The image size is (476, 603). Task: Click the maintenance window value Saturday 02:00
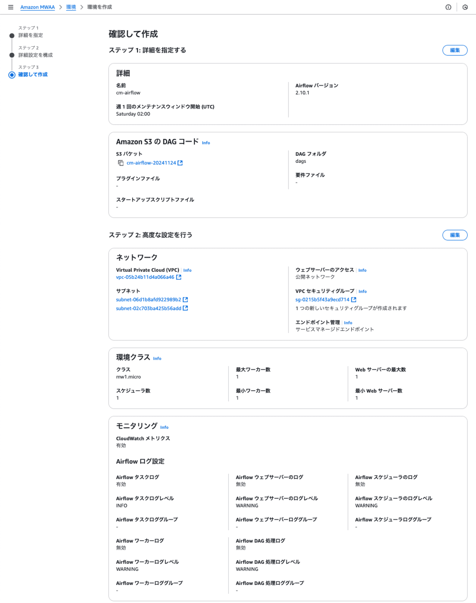[133, 114]
